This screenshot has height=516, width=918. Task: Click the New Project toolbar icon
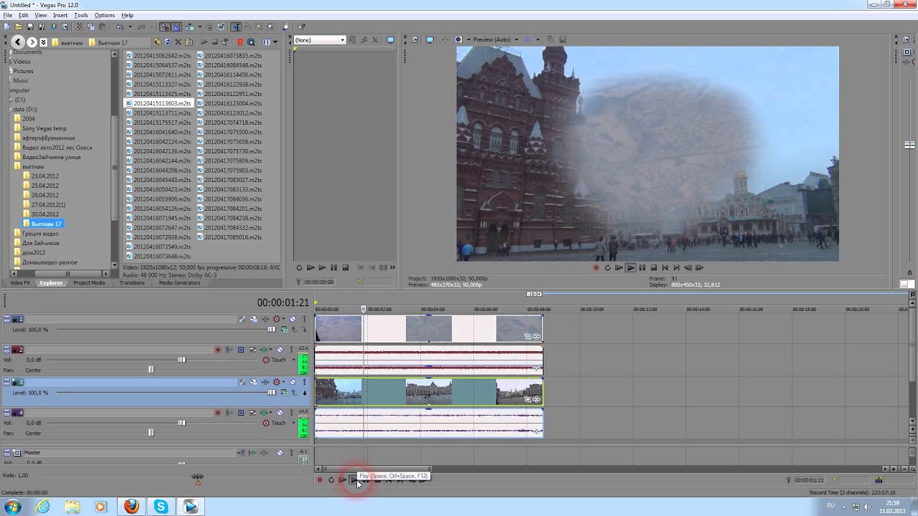tap(6, 27)
